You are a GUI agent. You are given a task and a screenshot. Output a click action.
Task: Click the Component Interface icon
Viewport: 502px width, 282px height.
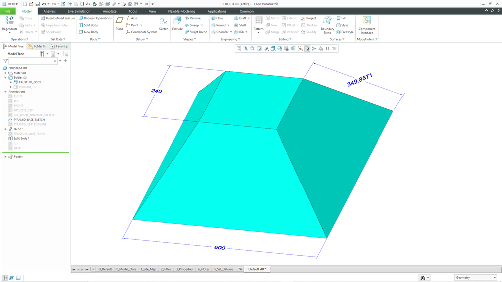pos(367,22)
